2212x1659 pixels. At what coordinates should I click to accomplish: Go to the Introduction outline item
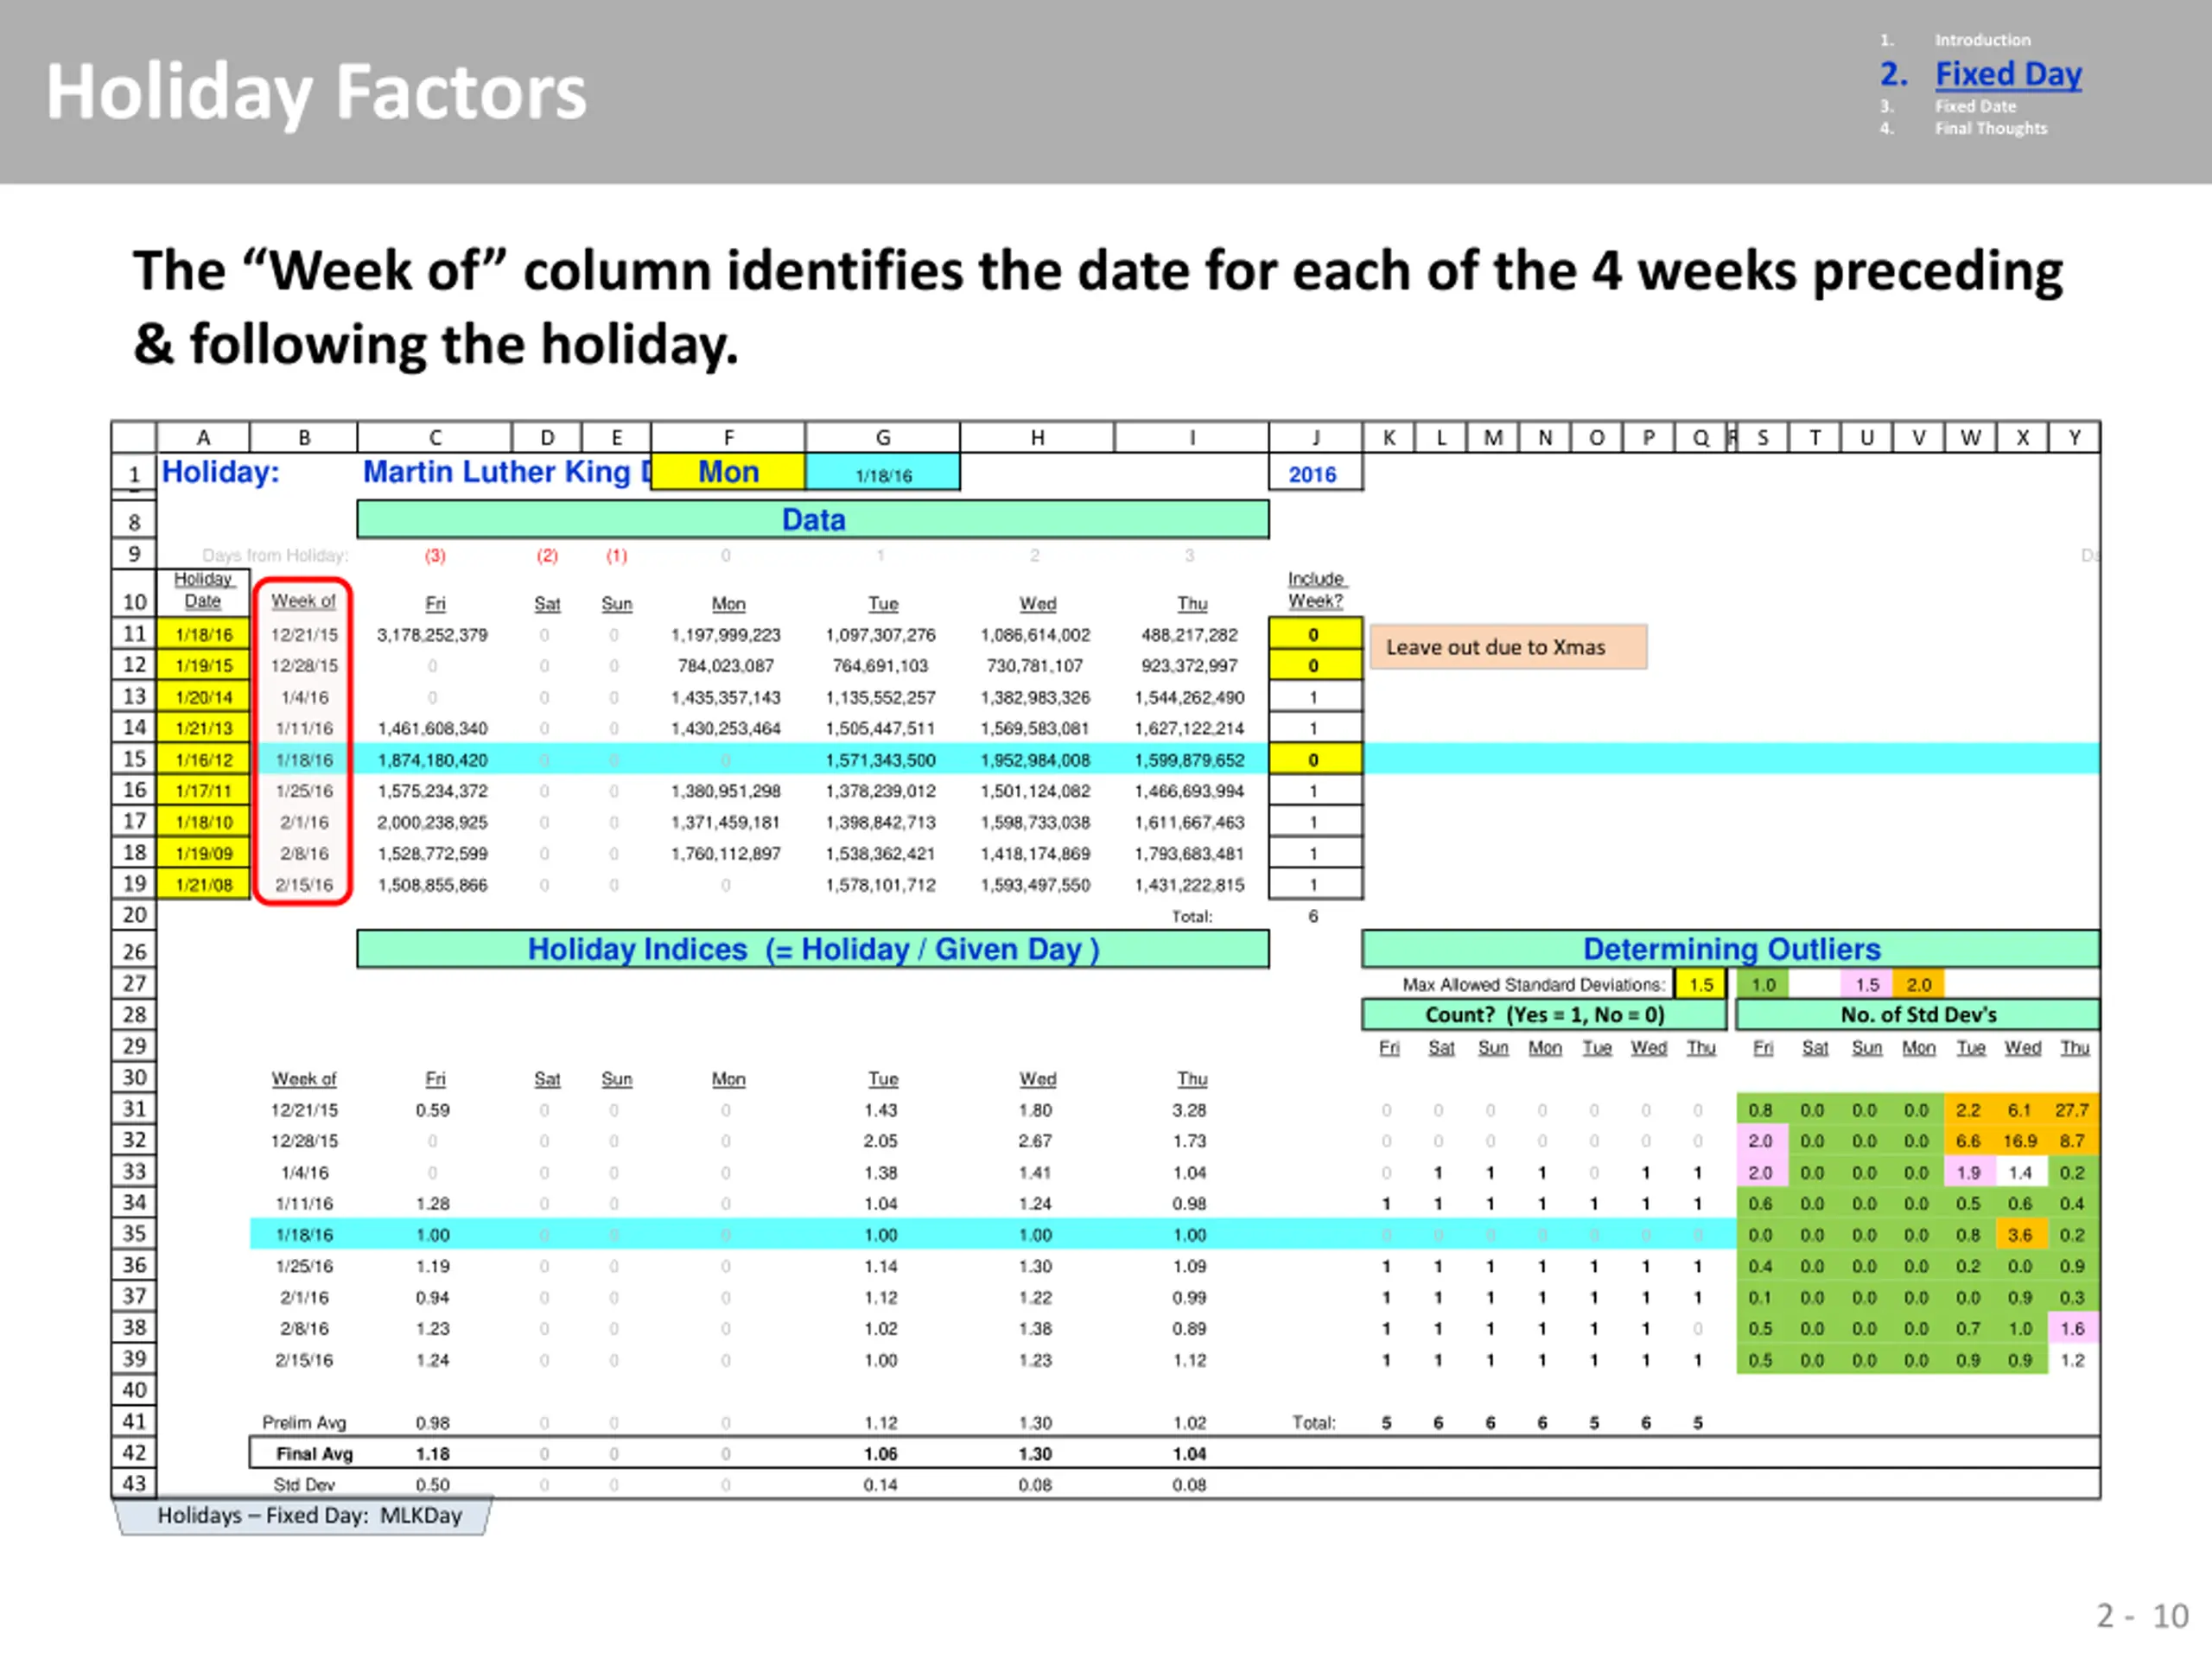[1982, 40]
